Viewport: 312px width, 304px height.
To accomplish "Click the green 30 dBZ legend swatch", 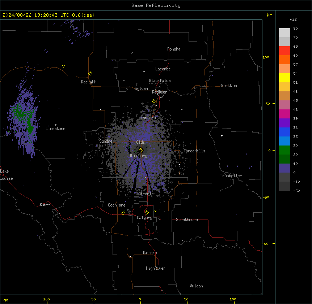I will click(x=284, y=150).
